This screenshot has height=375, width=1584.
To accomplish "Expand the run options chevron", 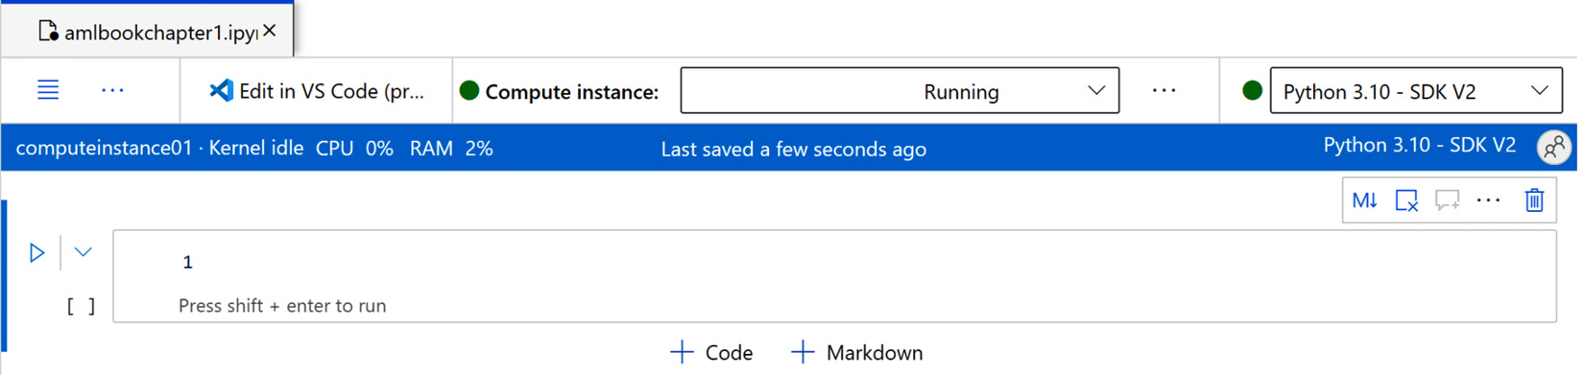I will 84,252.
